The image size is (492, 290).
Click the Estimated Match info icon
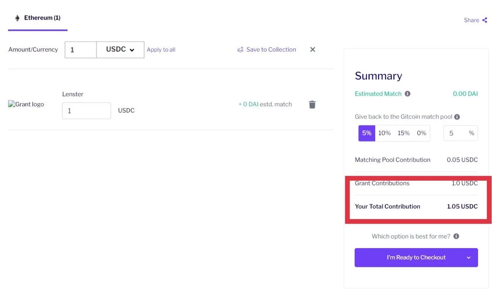pyautogui.click(x=407, y=94)
